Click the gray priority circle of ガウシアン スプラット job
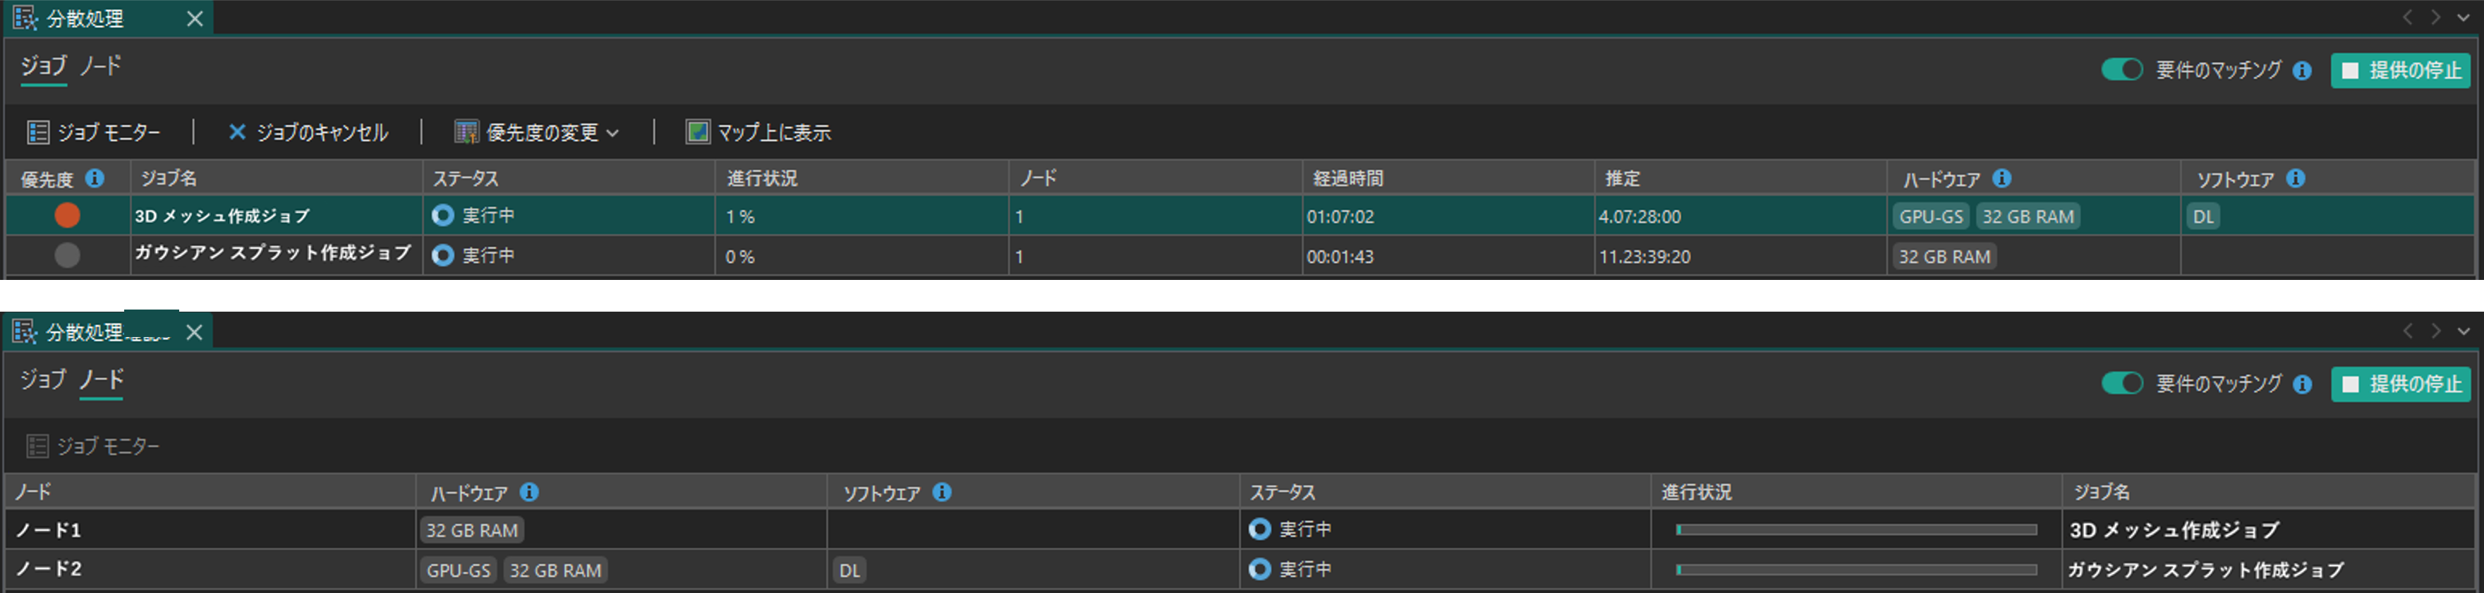 point(66,255)
